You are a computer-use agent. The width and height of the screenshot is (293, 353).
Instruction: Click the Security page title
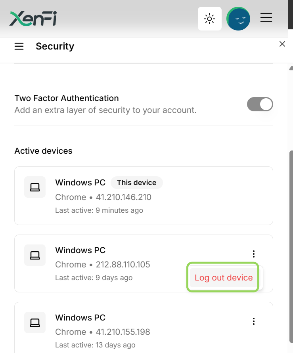(x=55, y=46)
